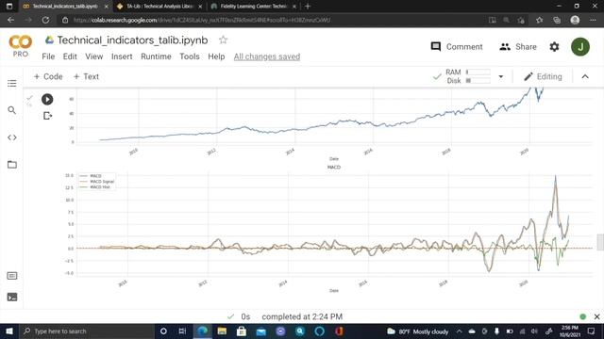This screenshot has height=339, width=604.
Task: Click the Windows Start button
Action: click(9, 331)
